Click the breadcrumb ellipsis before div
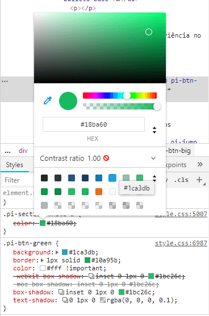This screenshot has width=209, height=316. tap(7, 151)
